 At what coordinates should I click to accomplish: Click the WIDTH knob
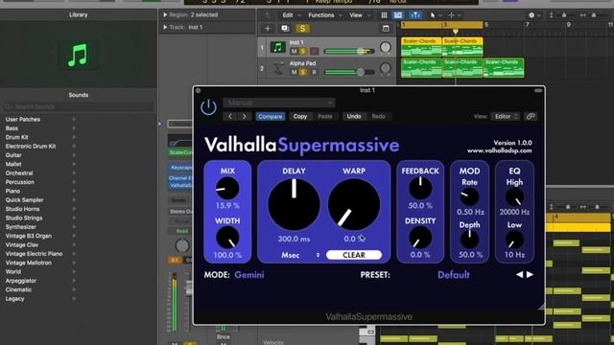point(227,238)
